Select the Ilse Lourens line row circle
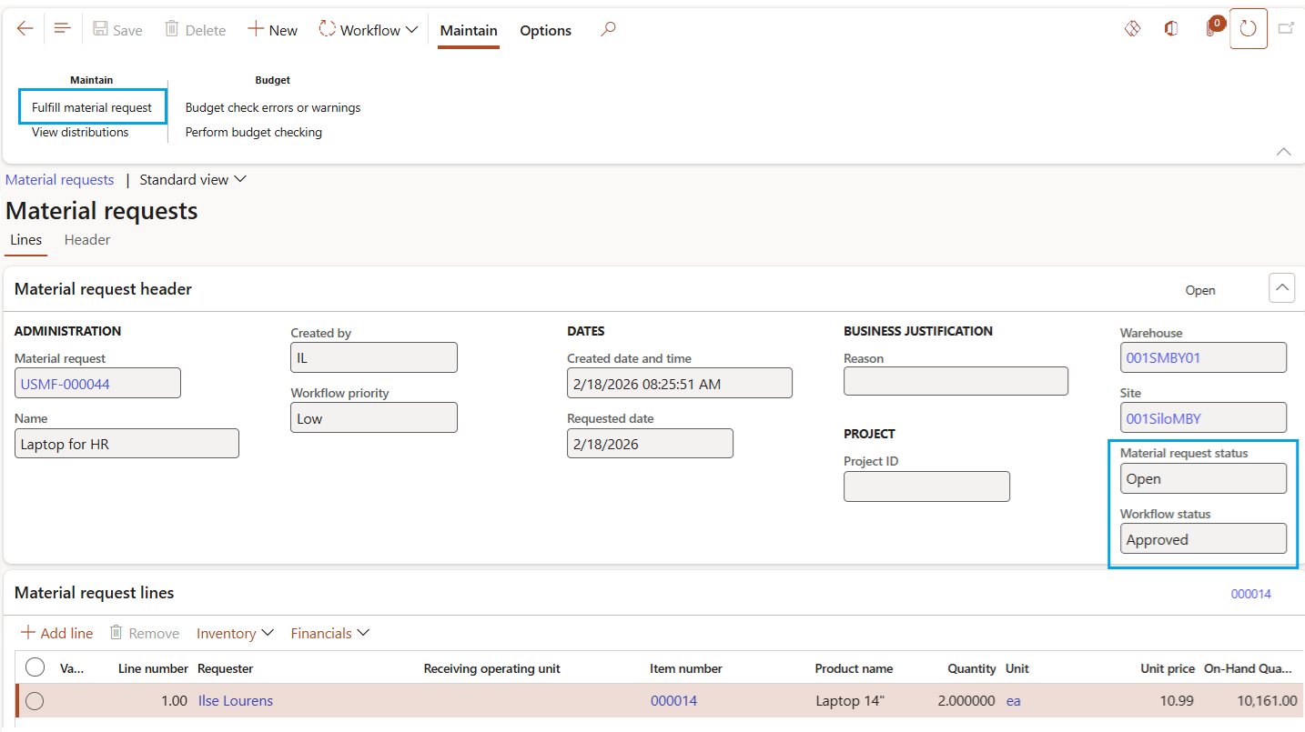The height and width of the screenshot is (732, 1305). (35, 701)
